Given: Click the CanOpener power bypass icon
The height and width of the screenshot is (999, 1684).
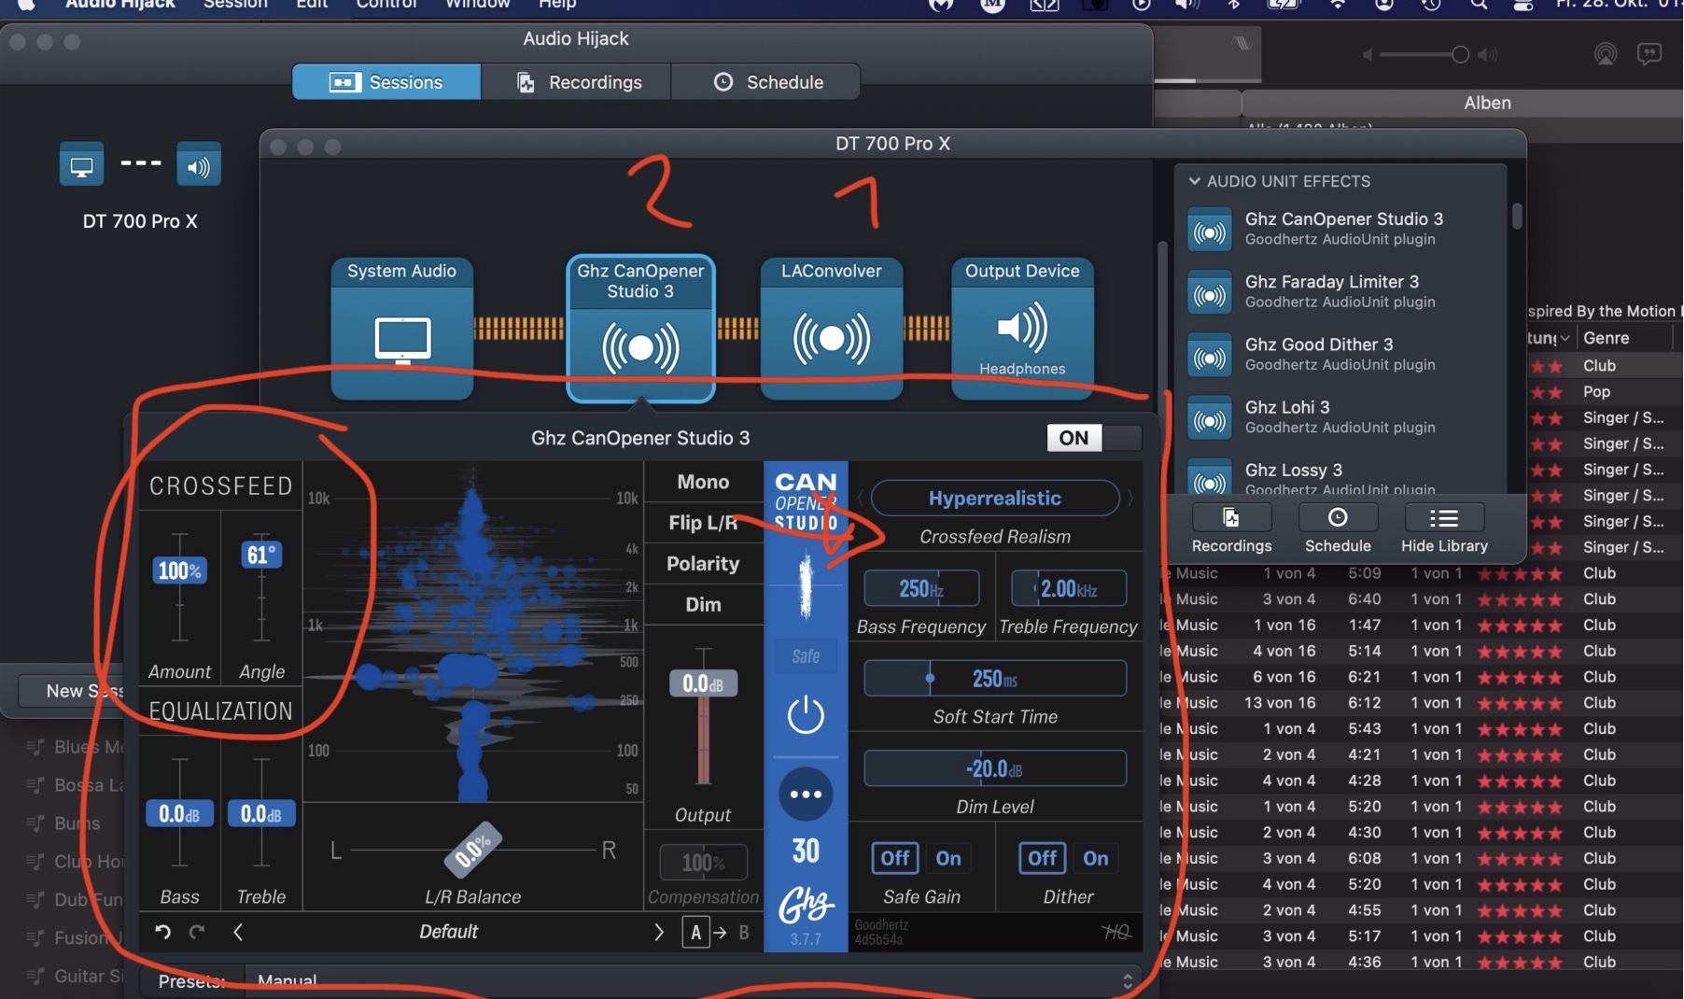Looking at the screenshot, I should point(806,716).
